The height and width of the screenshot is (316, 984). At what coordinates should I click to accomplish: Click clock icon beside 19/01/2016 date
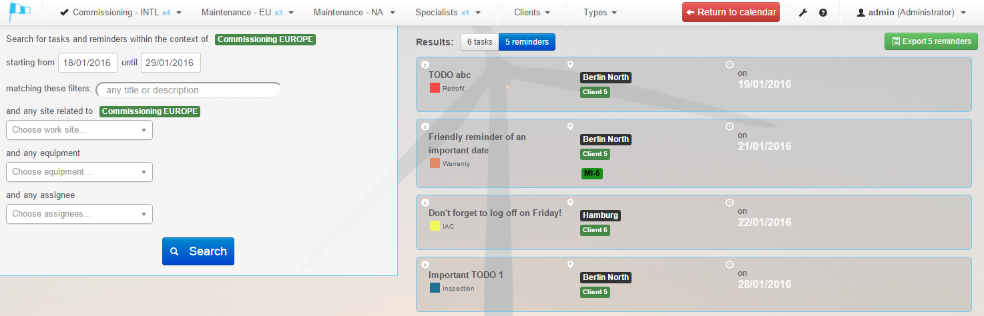(729, 65)
